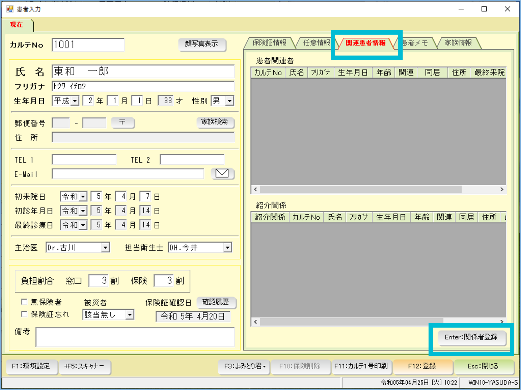Open the 担当衛生士 hygienist dropdown
The width and height of the screenshot is (521, 390).
pos(227,248)
